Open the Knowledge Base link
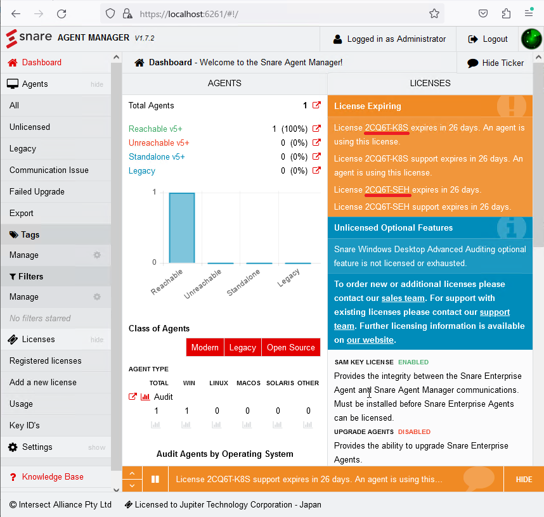 56,477
